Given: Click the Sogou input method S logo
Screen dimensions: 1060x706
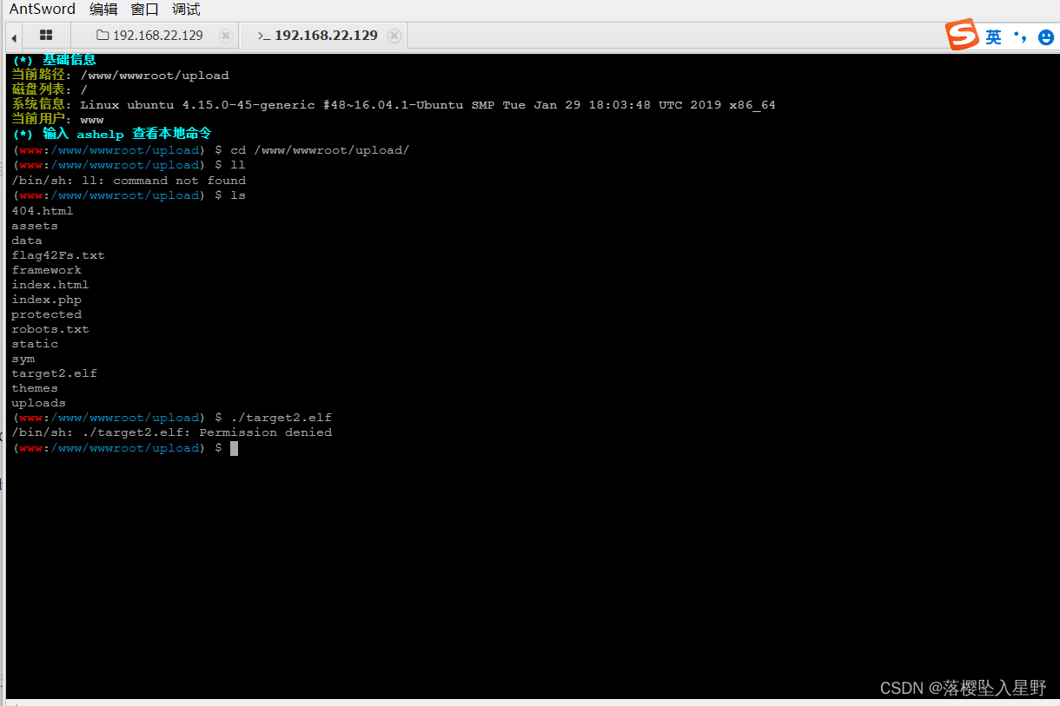Looking at the screenshot, I should point(963,36).
